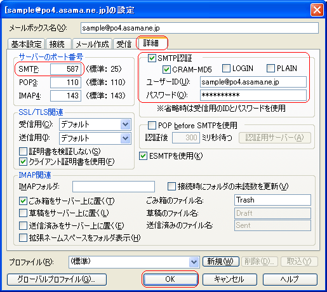This screenshot has height=292, width=327.
Task: Select the メール作成 tab
Action: click(92, 44)
